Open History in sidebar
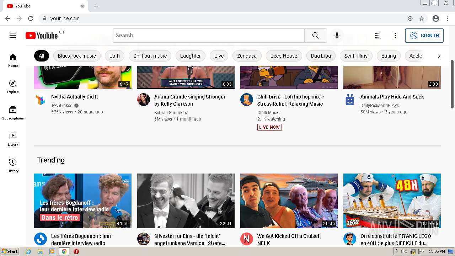The width and height of the screenshot is (455, 256). (13, 166)
